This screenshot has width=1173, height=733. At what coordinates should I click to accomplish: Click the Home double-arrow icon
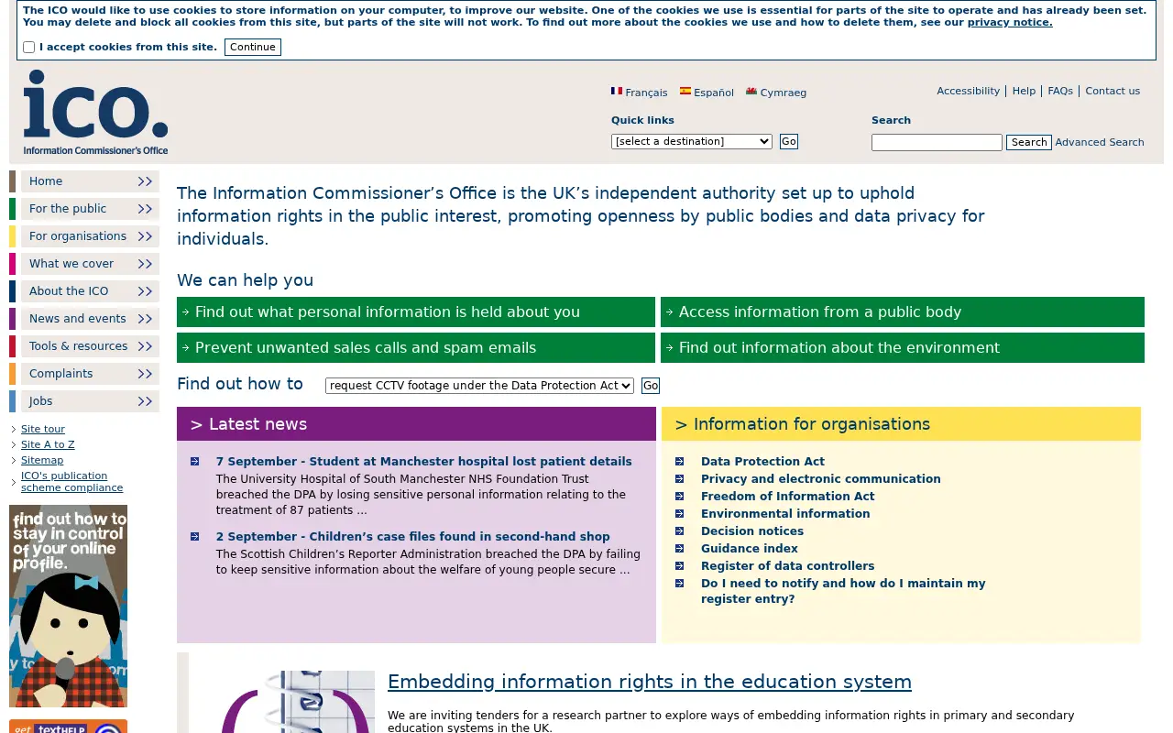[145, 181]
